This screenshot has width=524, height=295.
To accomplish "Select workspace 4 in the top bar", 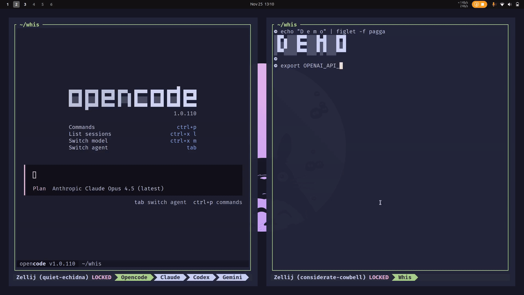I will pos(33,4).
